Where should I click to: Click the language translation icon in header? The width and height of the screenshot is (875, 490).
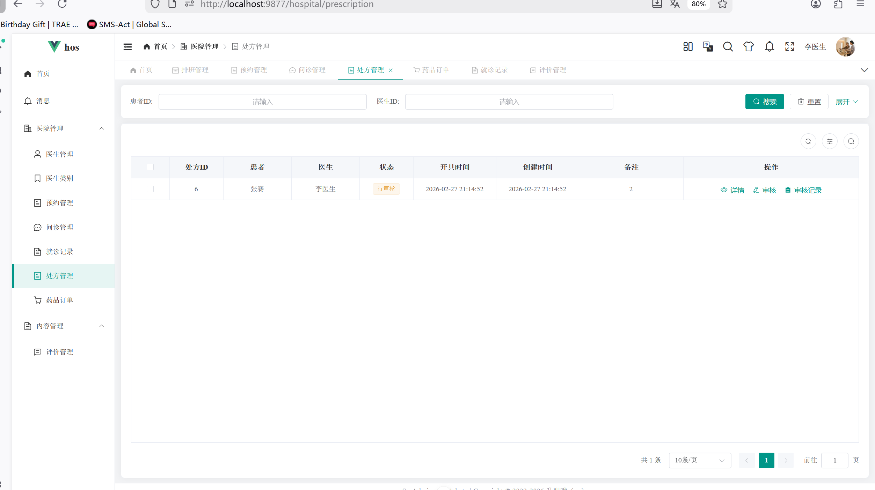click(x=708, y=47)
